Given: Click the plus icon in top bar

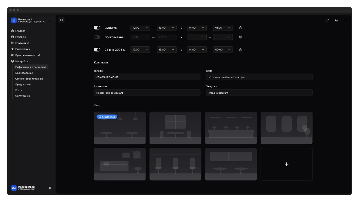Looking at the screenshot, I should 345,20.
